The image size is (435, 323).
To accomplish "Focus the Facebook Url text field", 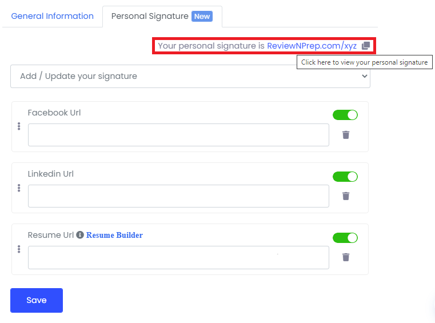I will pos(179,135).
